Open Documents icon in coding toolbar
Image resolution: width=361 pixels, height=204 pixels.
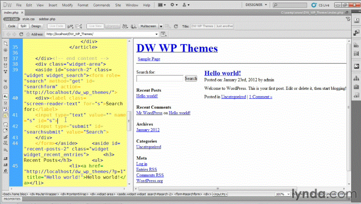[x=5, y=43]
